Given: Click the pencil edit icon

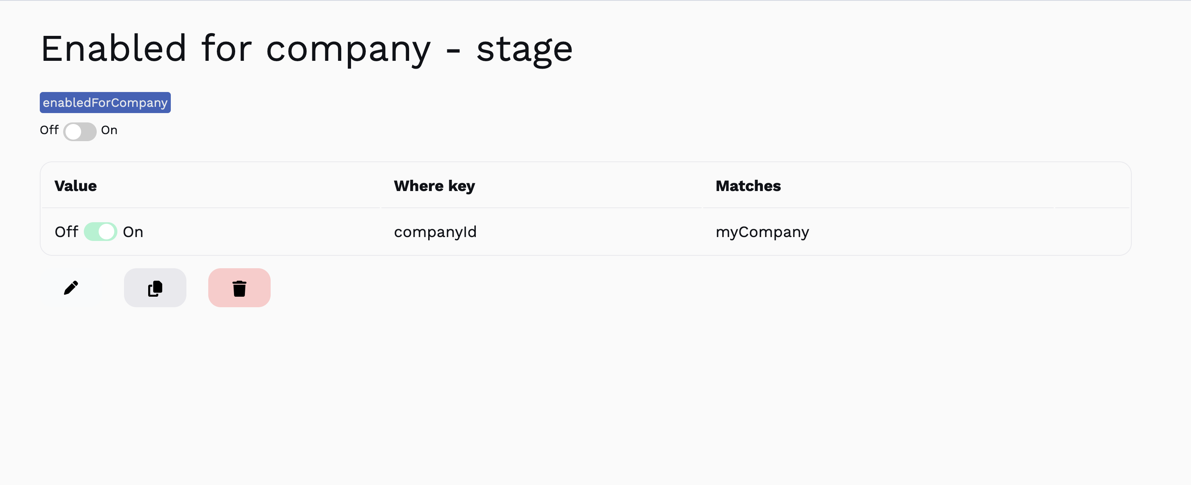Looking at the screenshot, I should coord(71,288).
